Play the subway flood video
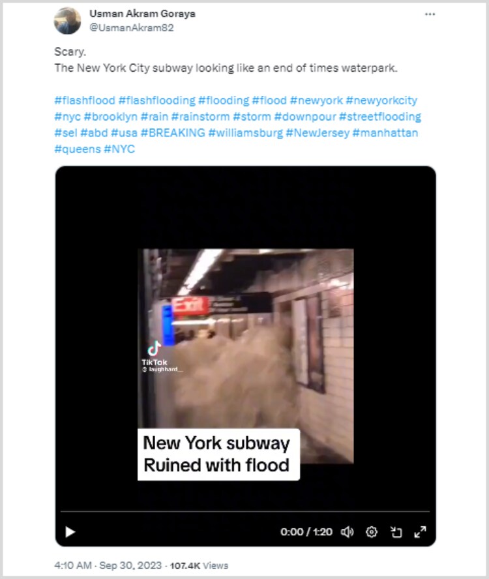 [x=70, y=532]
